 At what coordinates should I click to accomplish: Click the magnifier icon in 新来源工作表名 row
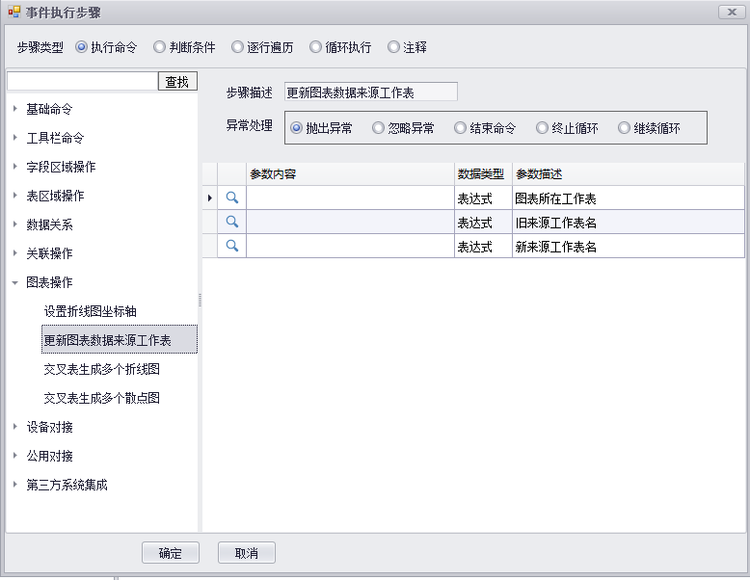click(x=231, y=246)
